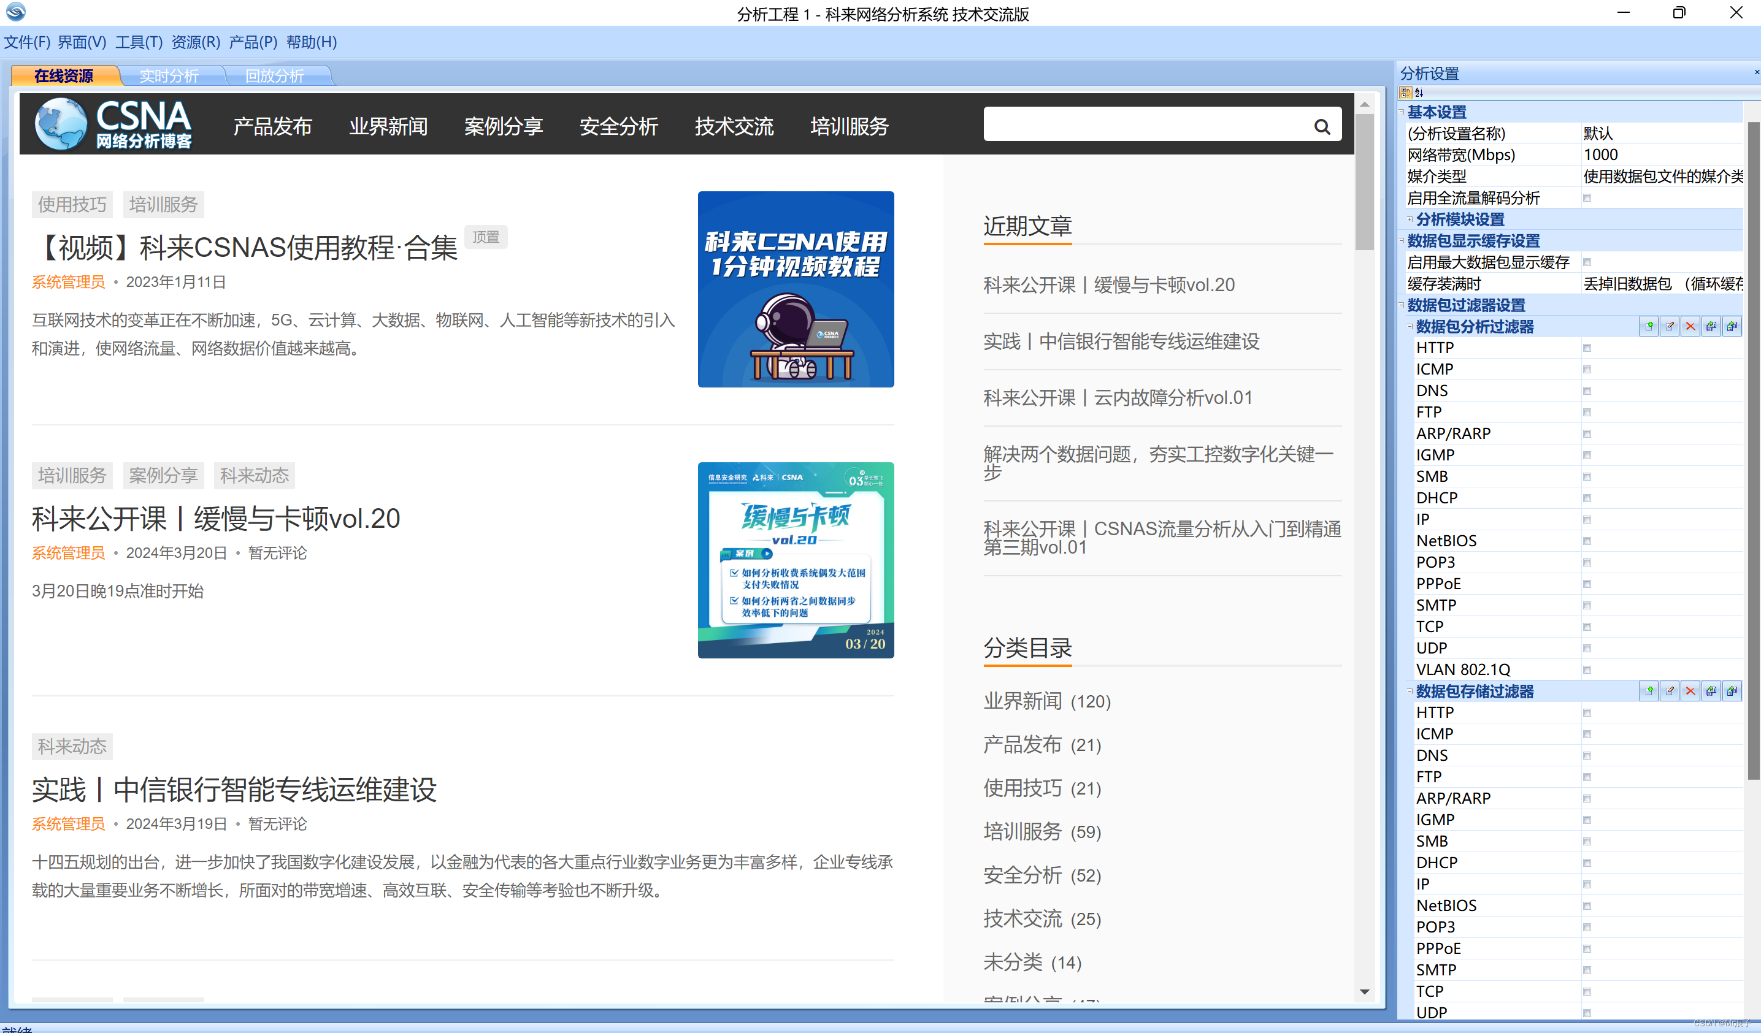Export the packet storage filters

[1732, 691]
